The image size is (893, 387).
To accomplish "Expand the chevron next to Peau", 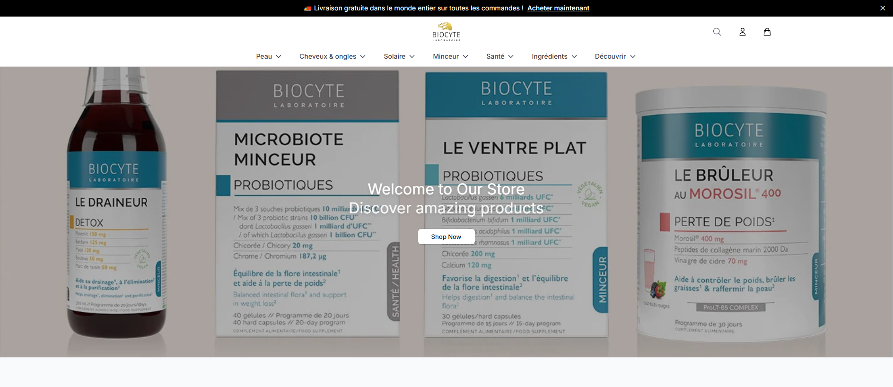I will [279, 56].
